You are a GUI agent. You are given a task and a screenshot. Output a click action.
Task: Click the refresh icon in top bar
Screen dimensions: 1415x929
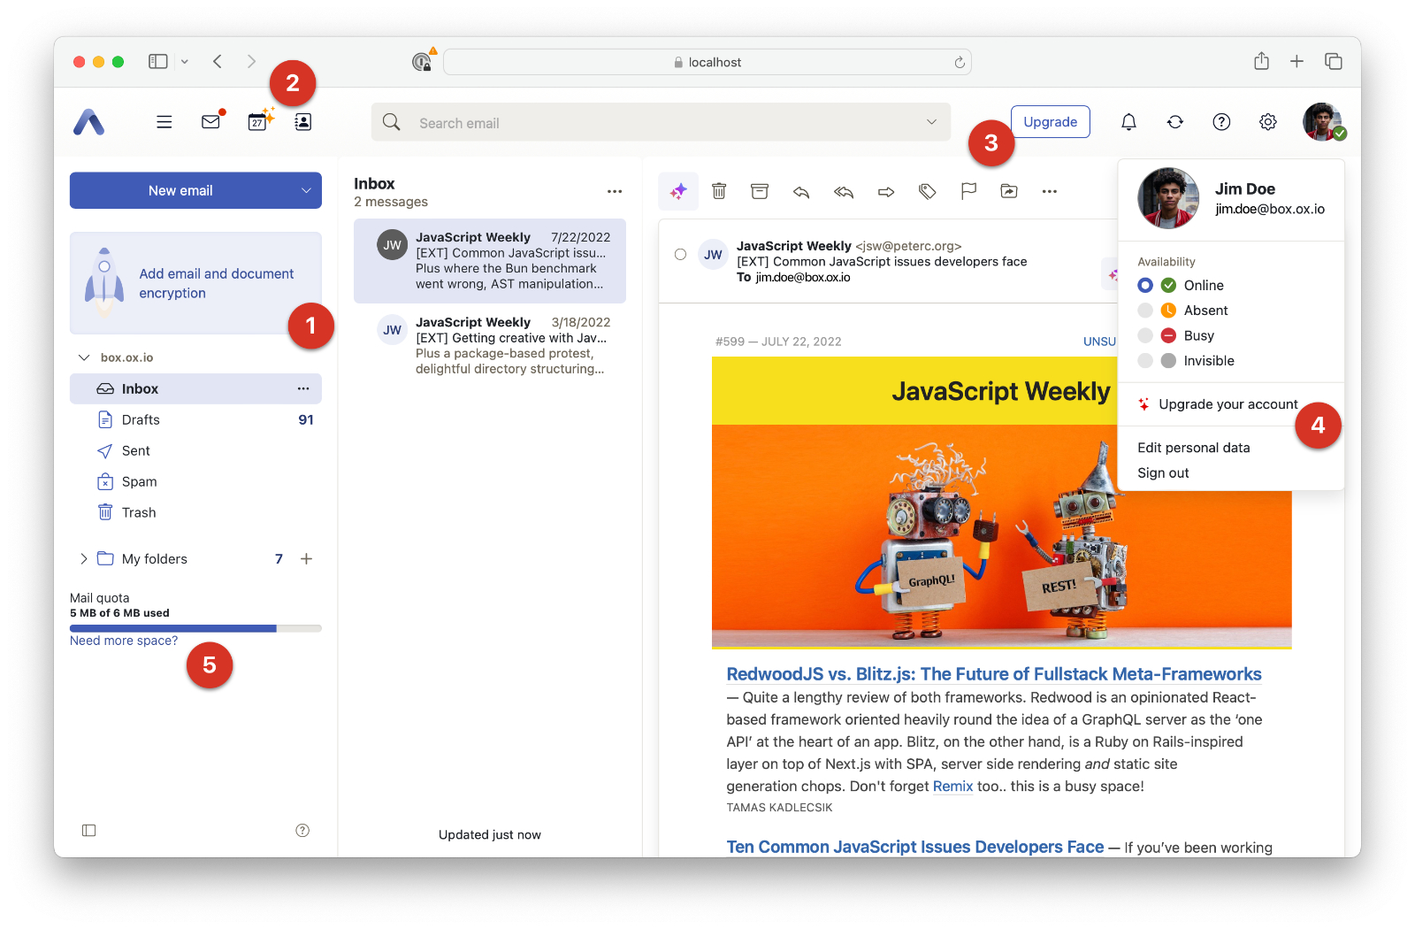click(x=1174, y=122)
